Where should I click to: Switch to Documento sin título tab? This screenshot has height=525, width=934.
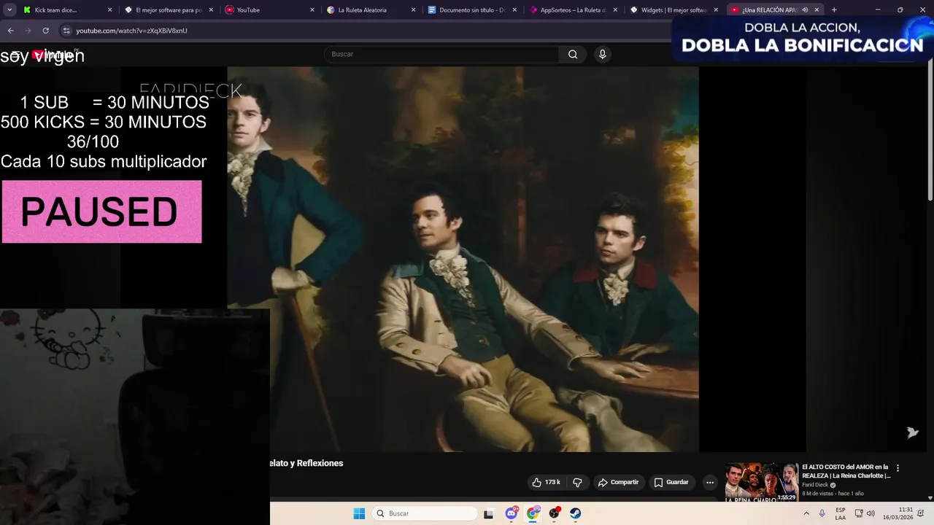(x=471, y=10)
